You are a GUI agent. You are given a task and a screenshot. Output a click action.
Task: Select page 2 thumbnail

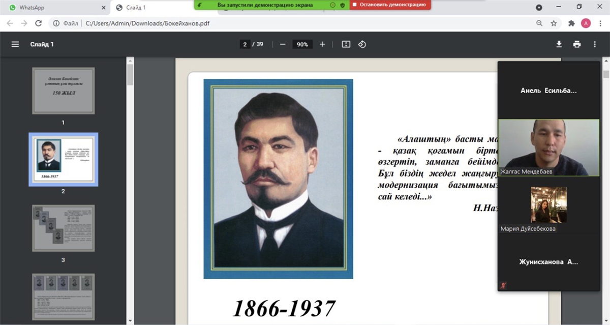click(x=63, y=159)
